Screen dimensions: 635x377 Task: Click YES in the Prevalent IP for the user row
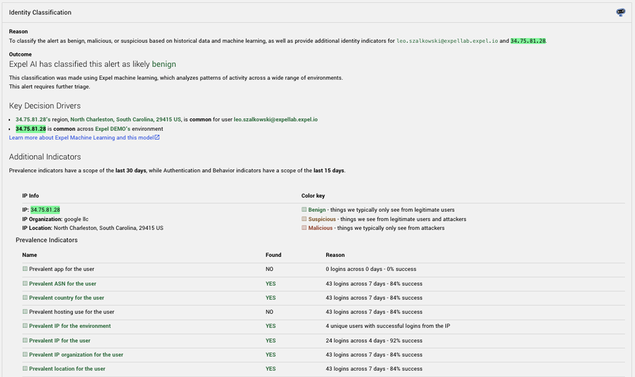pyautogui.click(x=271, y=341)
